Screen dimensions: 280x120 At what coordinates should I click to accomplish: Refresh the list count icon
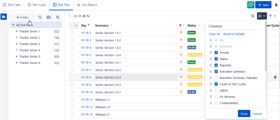[88, 16]
